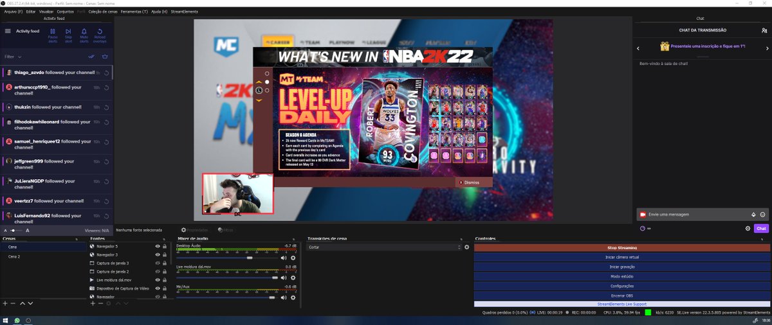Click Iniciar gravação to start recording

pos(621,267)
